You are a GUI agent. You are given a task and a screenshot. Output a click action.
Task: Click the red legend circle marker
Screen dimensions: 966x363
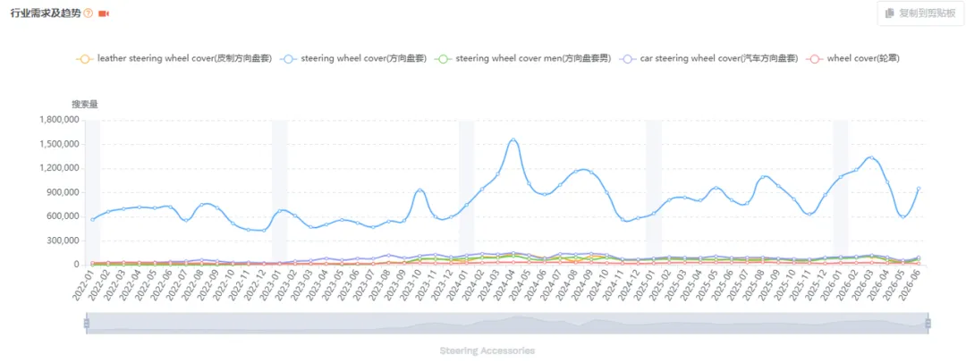coord(815,59)
